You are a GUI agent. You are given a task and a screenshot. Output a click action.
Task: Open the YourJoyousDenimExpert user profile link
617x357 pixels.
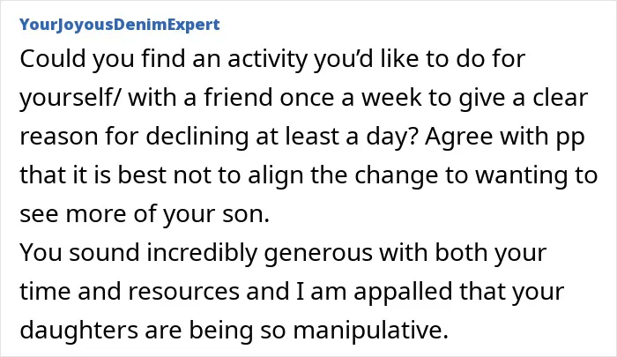(x=120, y=25)
